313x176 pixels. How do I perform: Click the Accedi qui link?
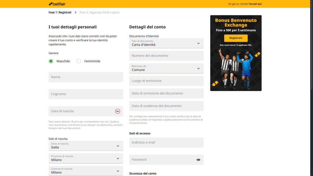click(x=256, y=4)
